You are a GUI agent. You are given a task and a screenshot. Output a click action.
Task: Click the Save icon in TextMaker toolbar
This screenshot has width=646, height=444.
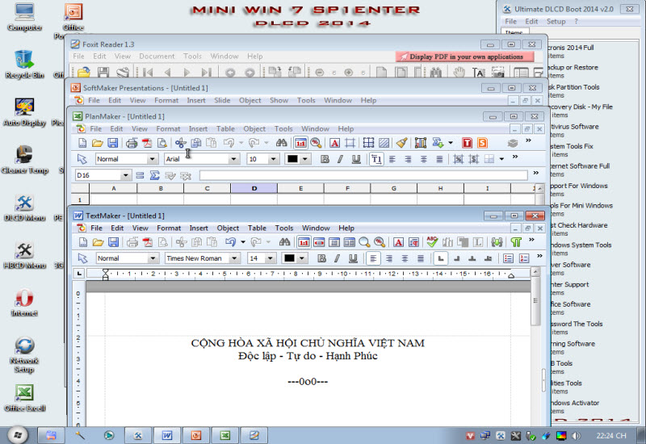[113, 242]
